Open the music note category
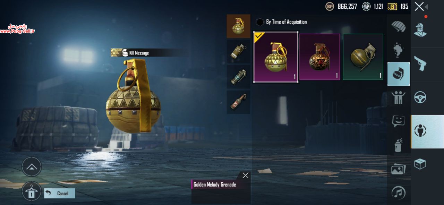444x205 pixels. [x=398, y=193]
